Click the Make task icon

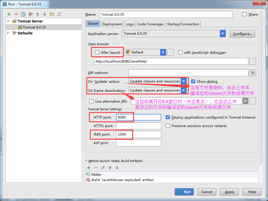[88, 174]
